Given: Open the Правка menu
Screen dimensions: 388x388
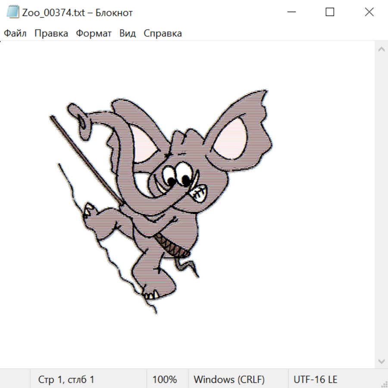Looking at the screenshot, I should (51, 34).
